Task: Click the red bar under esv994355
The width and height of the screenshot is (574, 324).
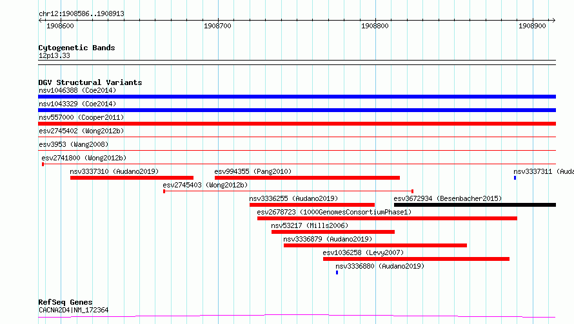Action: click(307, 178)
